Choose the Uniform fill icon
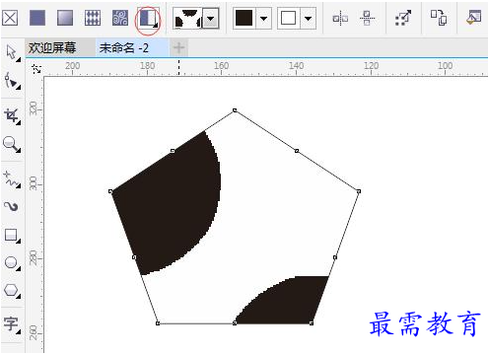 pos(37,18)
